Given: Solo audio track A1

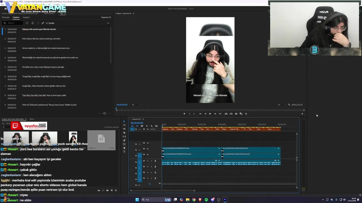Looking at the screenshot, I should pyautogui.click(x=151, y=161).
